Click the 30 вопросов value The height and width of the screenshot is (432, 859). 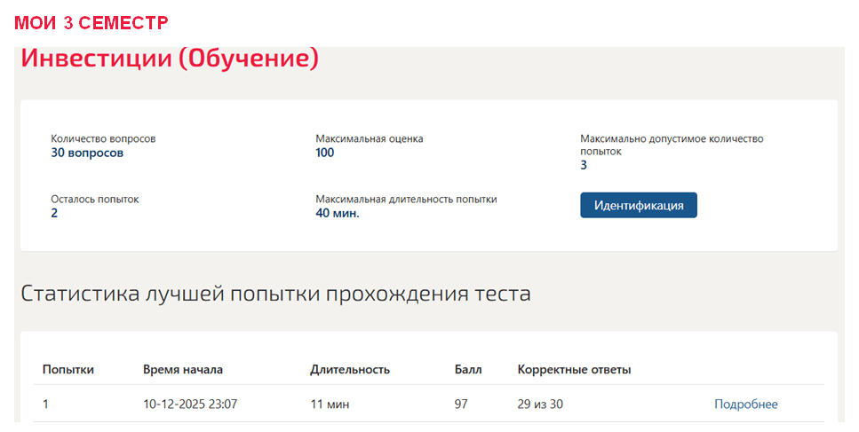pyautogui.click(x=87, y=153)
